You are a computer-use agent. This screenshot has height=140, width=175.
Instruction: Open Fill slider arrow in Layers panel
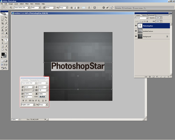coord(161,21)
